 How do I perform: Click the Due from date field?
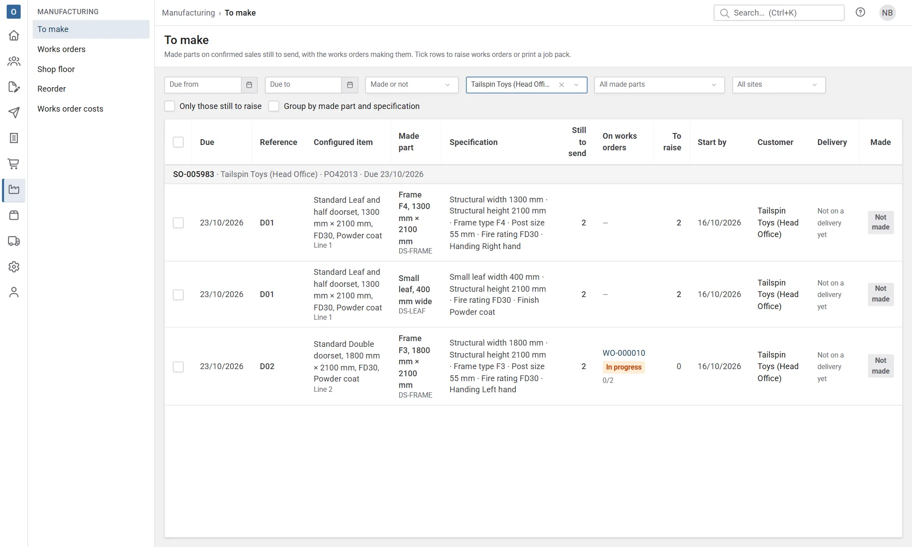coord(203,85)
